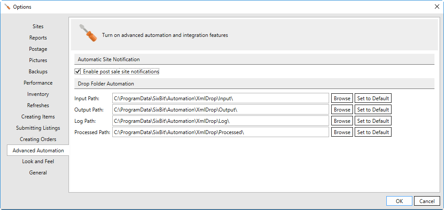
Task: Open the Sites options tab
Action: pyautogui.click(x=38, y=26)
